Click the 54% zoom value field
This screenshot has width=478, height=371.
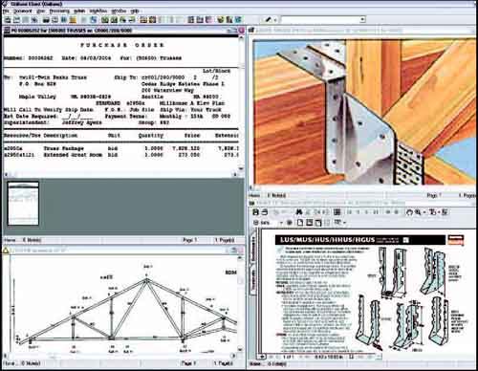tap(269, 223)
